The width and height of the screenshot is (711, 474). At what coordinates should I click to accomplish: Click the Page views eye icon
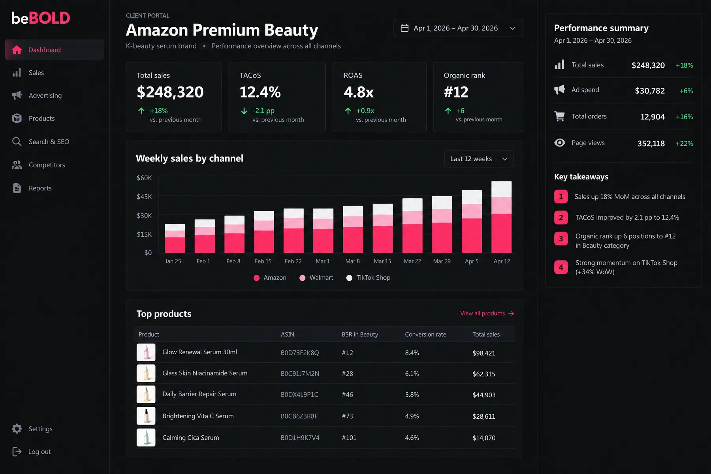tap(559, 143)
